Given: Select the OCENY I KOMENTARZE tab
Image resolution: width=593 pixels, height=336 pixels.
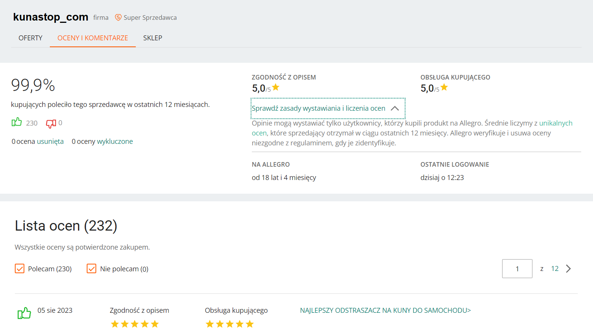Looking at the screenshot, I should coord(92,38).
